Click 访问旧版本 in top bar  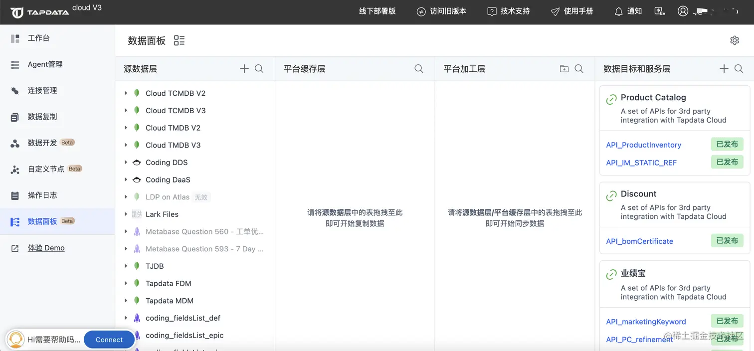point(441,11)
